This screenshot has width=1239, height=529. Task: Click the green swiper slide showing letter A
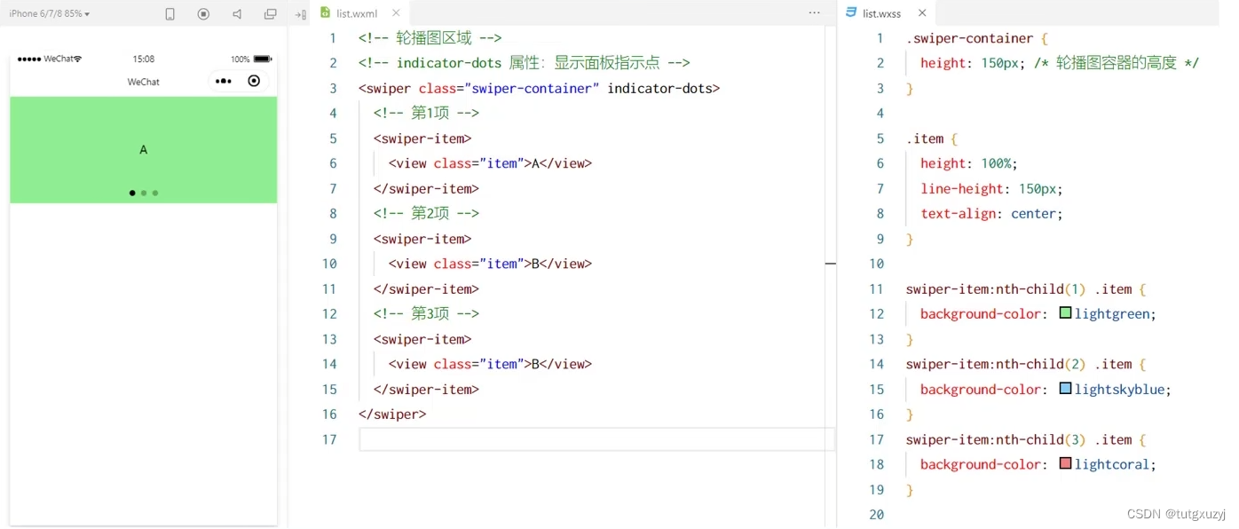coord(143,149)
